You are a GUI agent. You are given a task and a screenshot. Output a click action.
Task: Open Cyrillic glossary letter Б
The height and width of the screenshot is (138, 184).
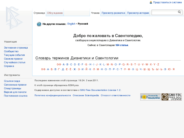point(52,69)
